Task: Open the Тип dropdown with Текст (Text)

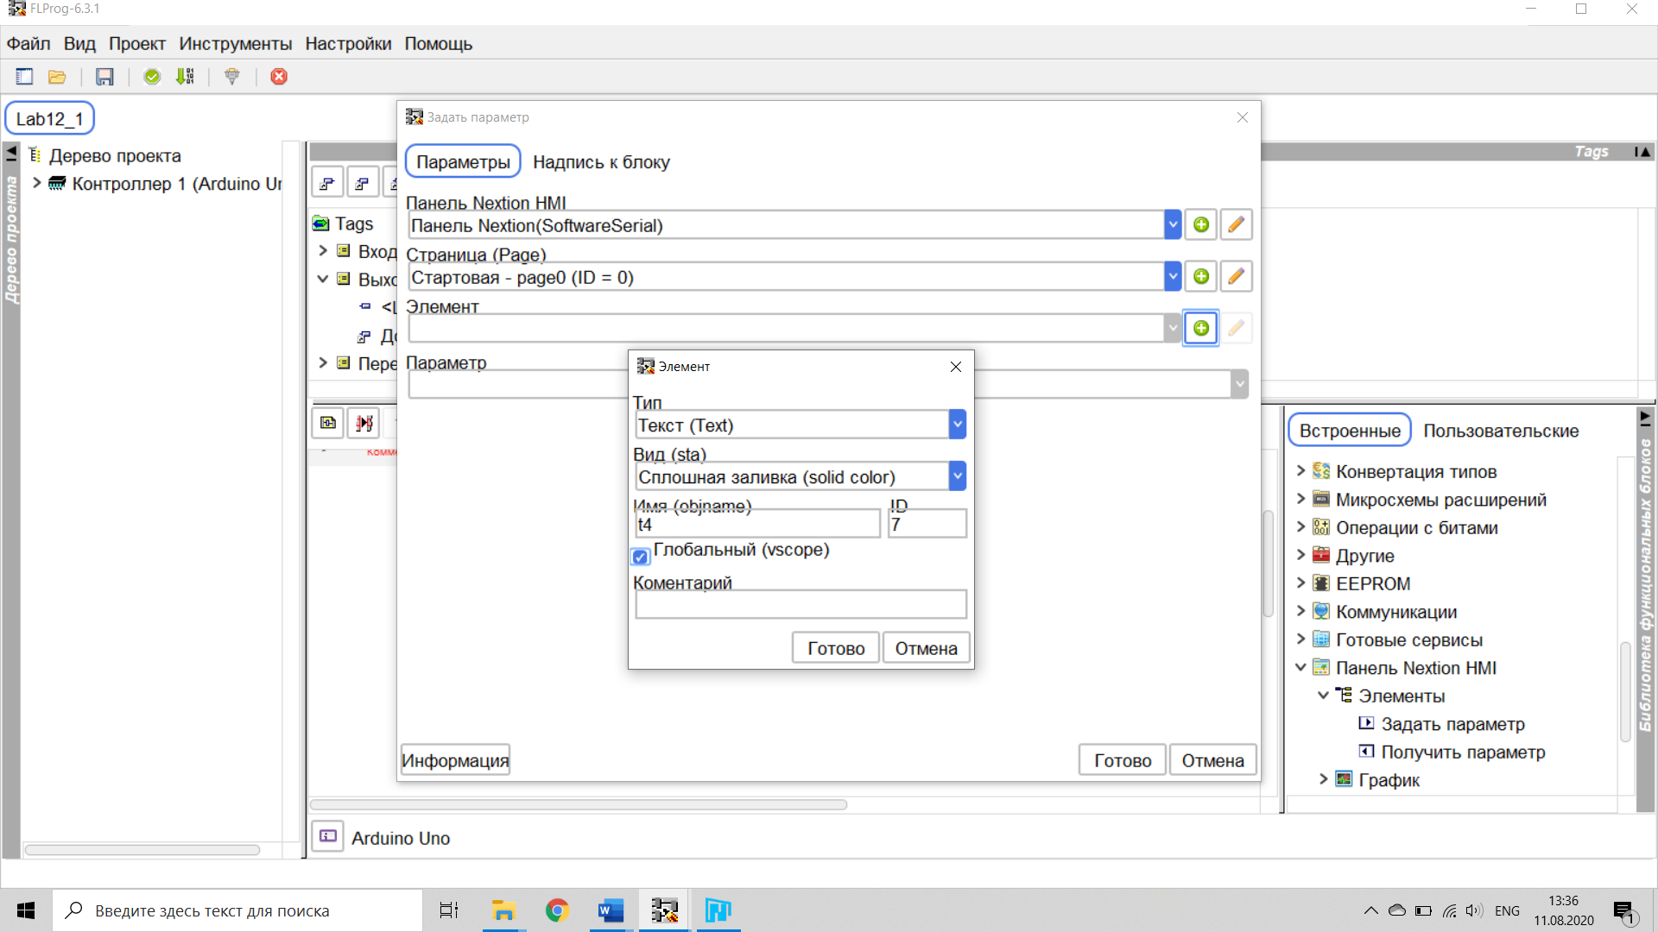Action: coord(957,425)
